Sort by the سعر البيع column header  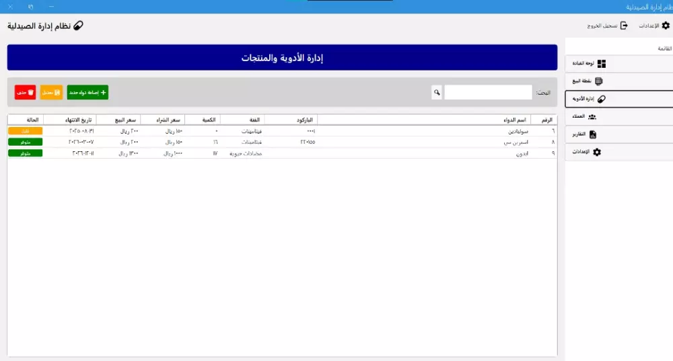pyautogui.click(x=118, y=120)
